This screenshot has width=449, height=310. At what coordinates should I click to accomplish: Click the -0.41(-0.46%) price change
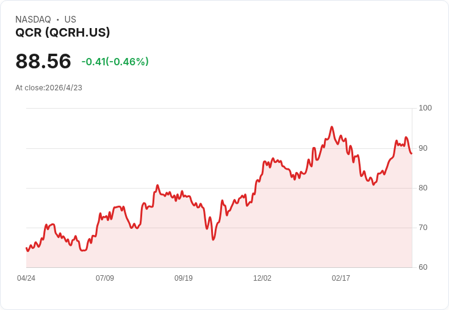click(x=115, y=62)
